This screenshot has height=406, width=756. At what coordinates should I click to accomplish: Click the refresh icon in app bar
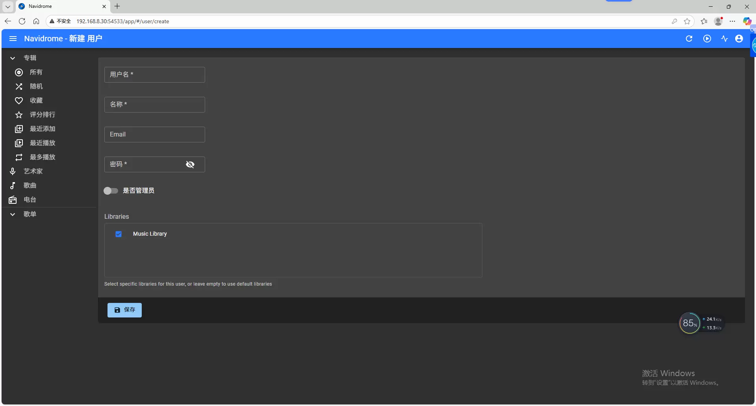click(x=689, y=39)
